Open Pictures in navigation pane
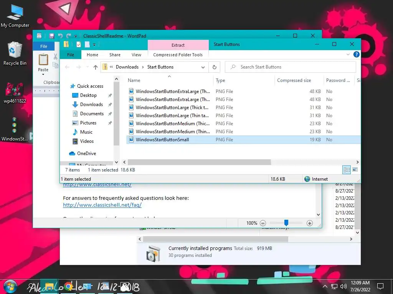The height and width of the screenshot is (294, 393). click(x=84, y=123)
